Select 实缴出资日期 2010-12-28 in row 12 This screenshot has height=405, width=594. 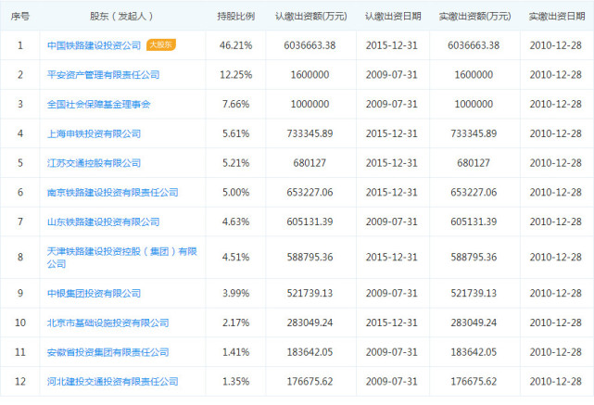(x=556, y=382)
